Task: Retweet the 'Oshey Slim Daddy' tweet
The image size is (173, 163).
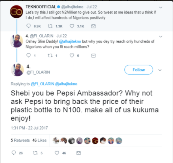Action: 50,55
